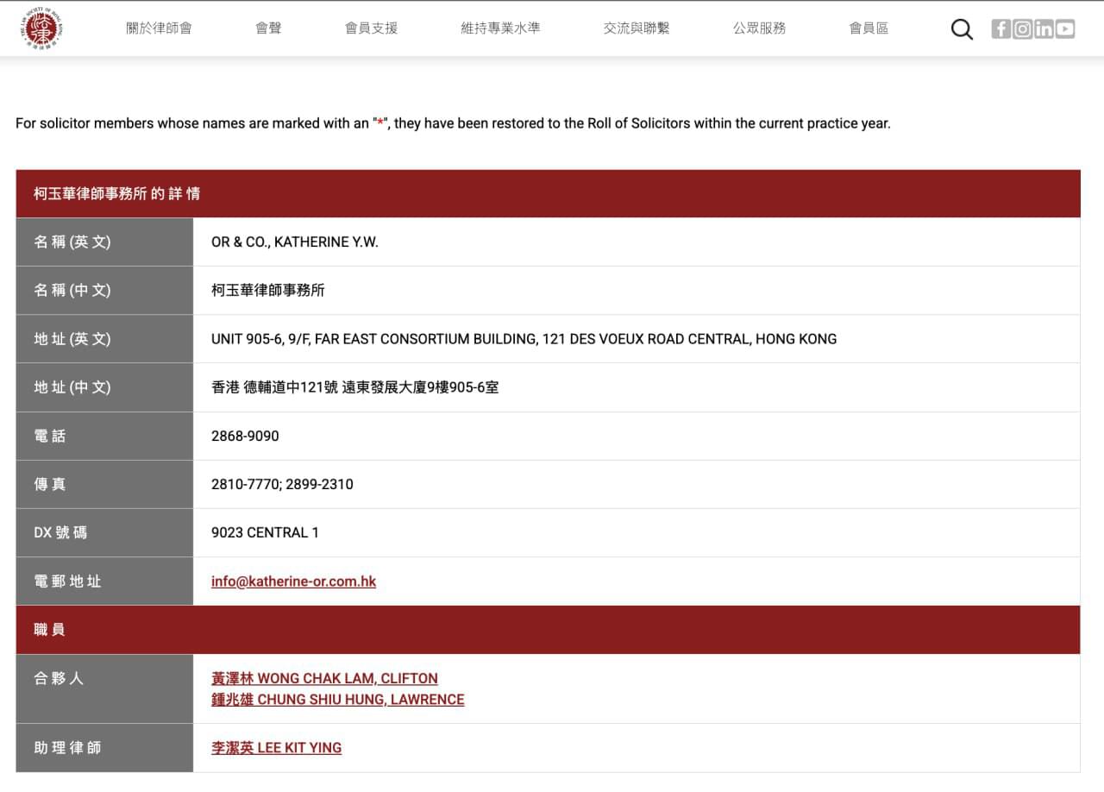1104x792 pixels.
Task: Click the 助理律師 label cell
Action: point(104,748)
